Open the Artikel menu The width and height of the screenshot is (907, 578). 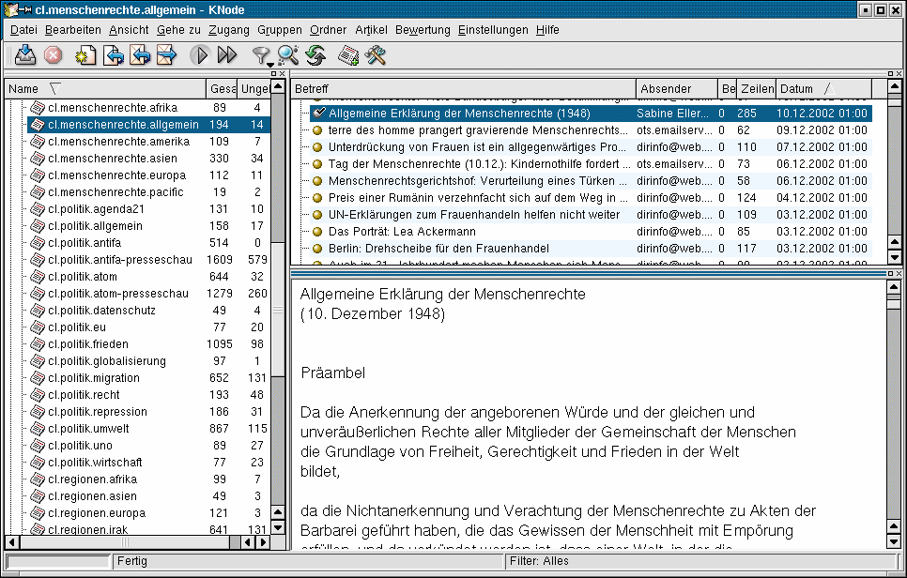(x=371, y=29)
